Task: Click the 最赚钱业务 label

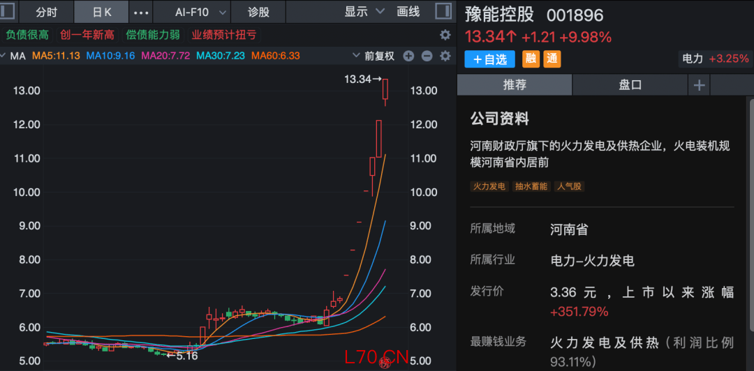Action: pos(498,342)
